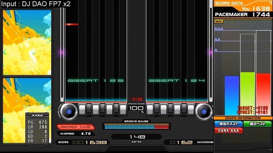The image size is (273, 153).
Task: Click the Groove Gauge meter bar
Action: click(136, 127)
